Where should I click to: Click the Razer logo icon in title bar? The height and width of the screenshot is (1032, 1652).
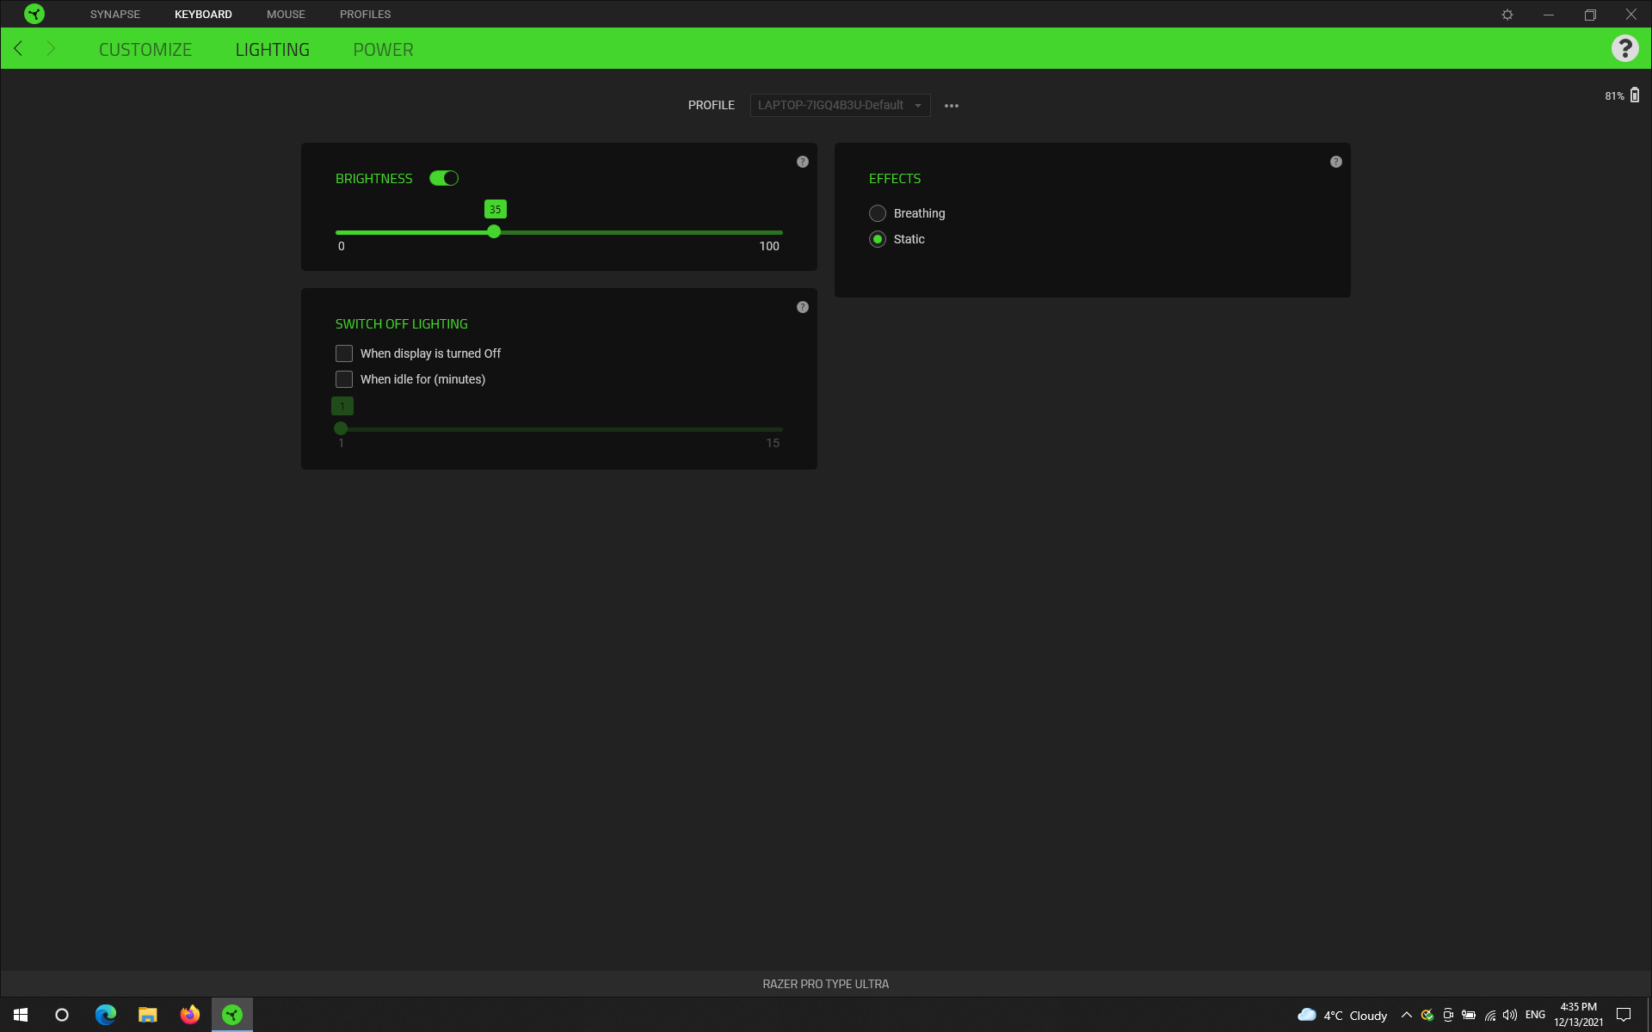pyautogui.click(x=34, y=14)
